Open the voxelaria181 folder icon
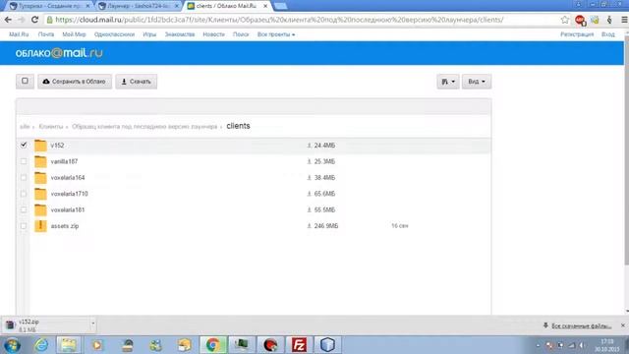629x354 pixels. 40,209
